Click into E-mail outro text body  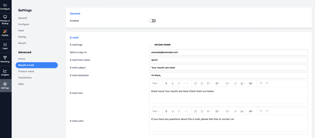pos(229,123)
